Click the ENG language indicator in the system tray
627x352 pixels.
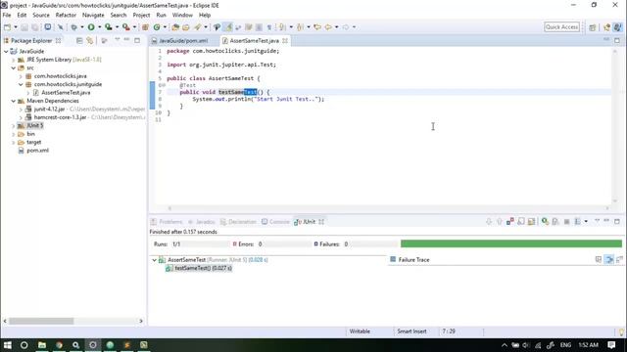point(565,345)
